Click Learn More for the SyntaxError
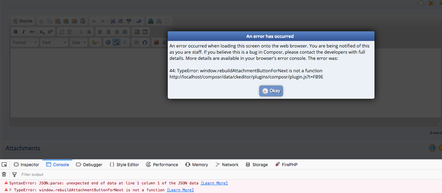Viewport: 442px width, 193px height. coord(214,183)
